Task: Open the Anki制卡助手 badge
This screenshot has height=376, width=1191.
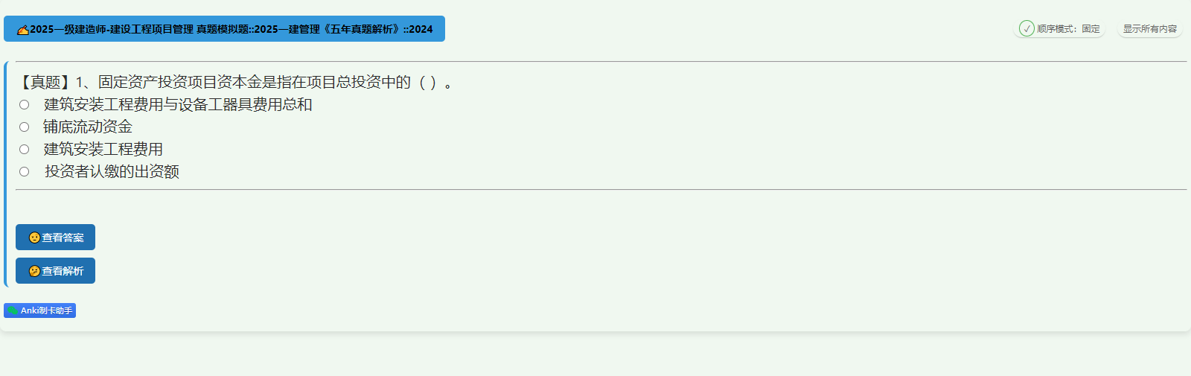Action: coord(39,310)
